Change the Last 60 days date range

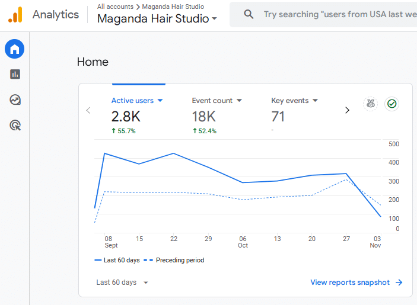tap(122, 282)
